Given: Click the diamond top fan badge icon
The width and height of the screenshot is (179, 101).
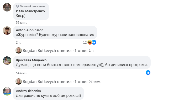Looking at the screenshot, I should [18, 6].
